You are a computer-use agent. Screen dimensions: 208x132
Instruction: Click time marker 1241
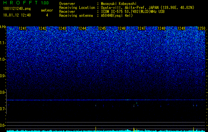point(22,28)
